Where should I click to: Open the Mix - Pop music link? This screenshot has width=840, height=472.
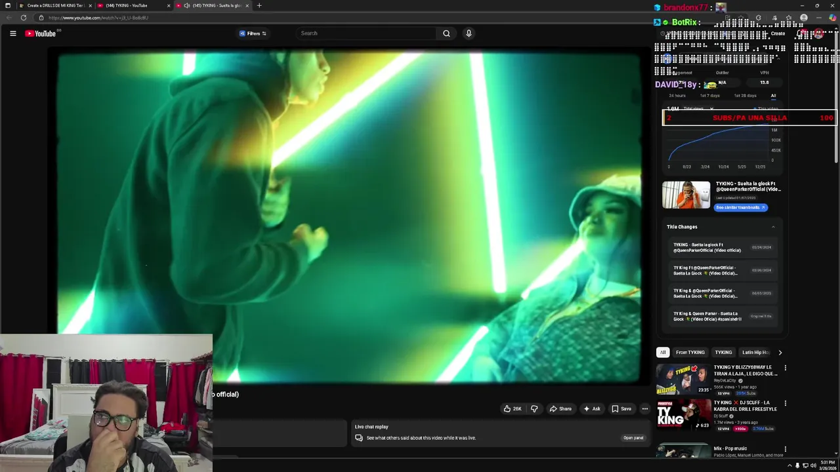(730, 448)
